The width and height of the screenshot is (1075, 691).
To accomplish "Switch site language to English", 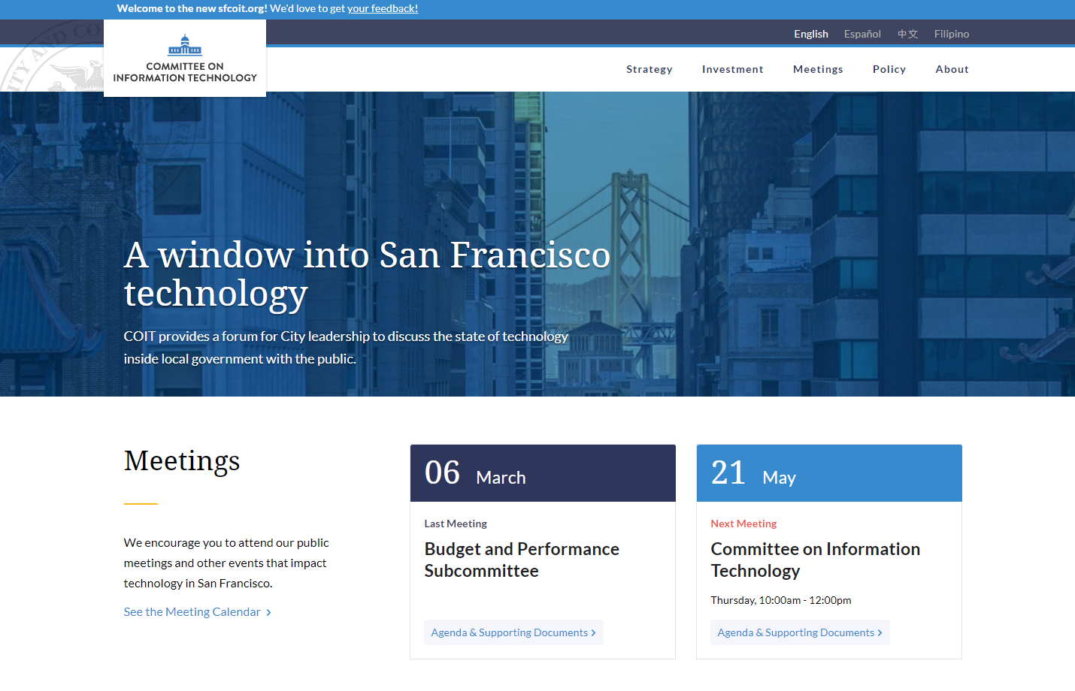I will [810, 34].
